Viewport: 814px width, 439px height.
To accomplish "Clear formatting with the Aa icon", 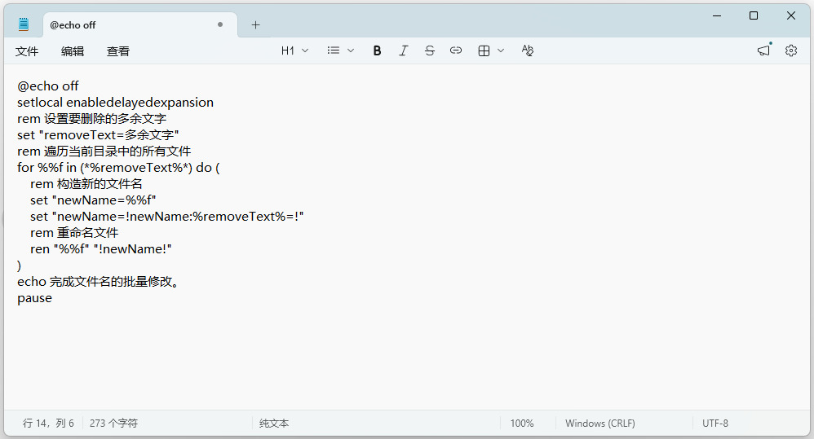I will click(528, 50).
